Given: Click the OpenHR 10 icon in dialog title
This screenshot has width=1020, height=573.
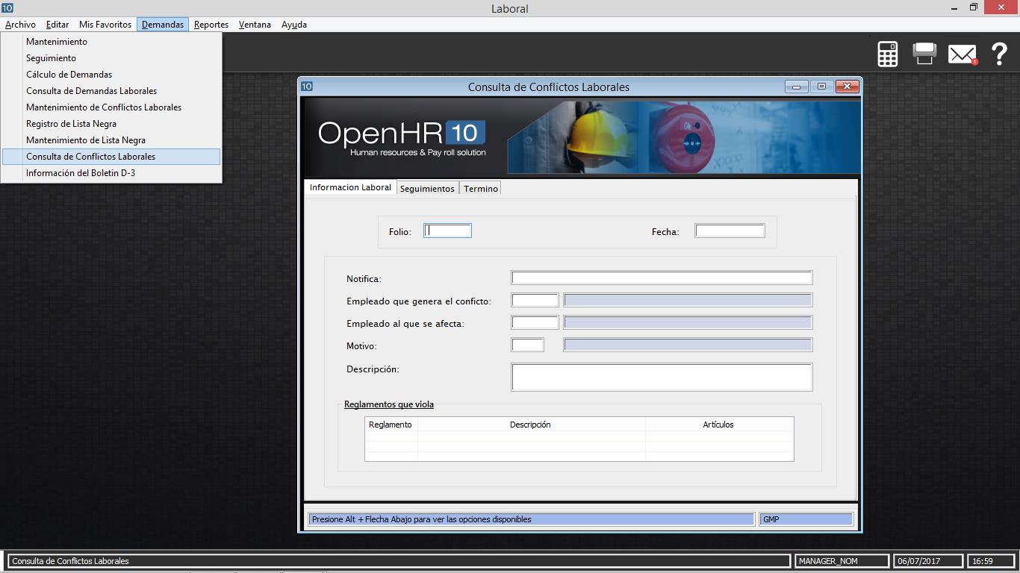Looking at the screenshot, I should pyautogui.click(x=307, y=87).
